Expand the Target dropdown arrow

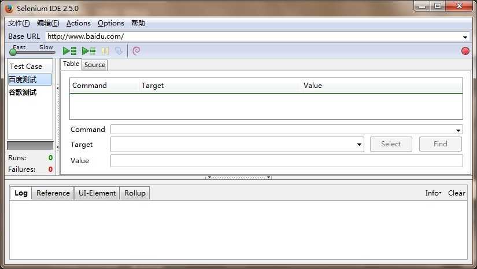[359, 145]
